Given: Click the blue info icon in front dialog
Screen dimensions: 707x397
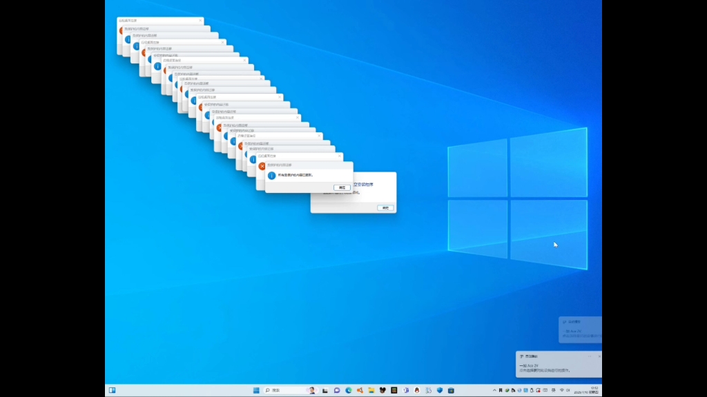Looking at the screenshot, I should [x=271, y=176].
